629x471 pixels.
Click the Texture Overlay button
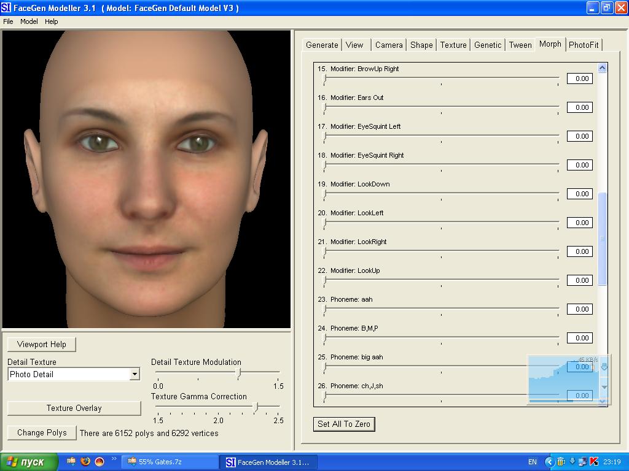pos(74,408)
